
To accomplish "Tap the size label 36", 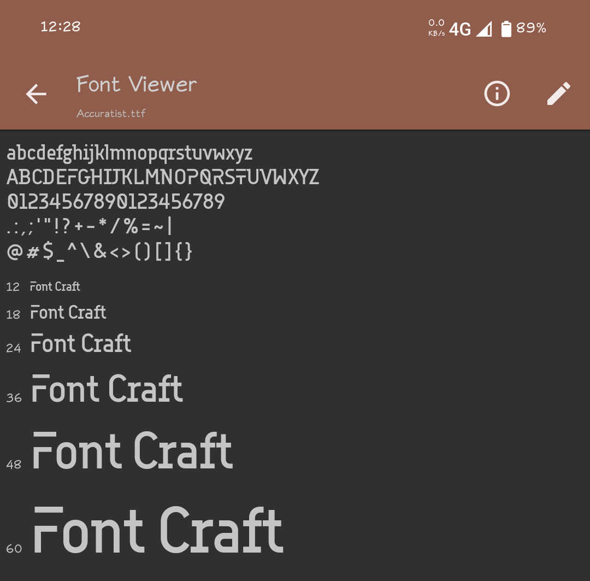I will [x=14, y=398].
